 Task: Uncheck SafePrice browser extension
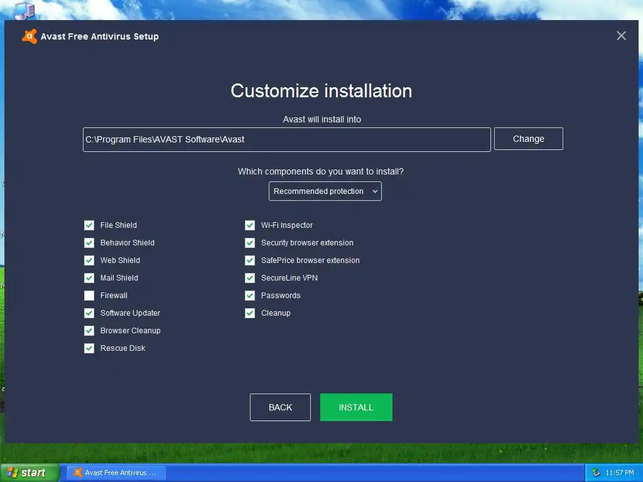[250, 260]
